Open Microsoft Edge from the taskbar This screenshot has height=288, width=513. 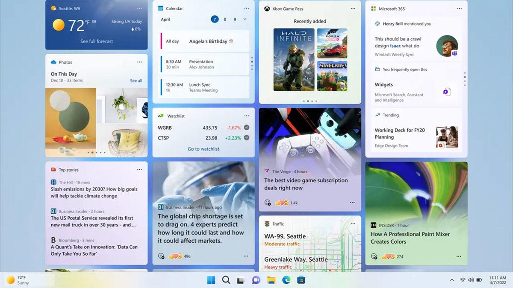coord(286,280)
